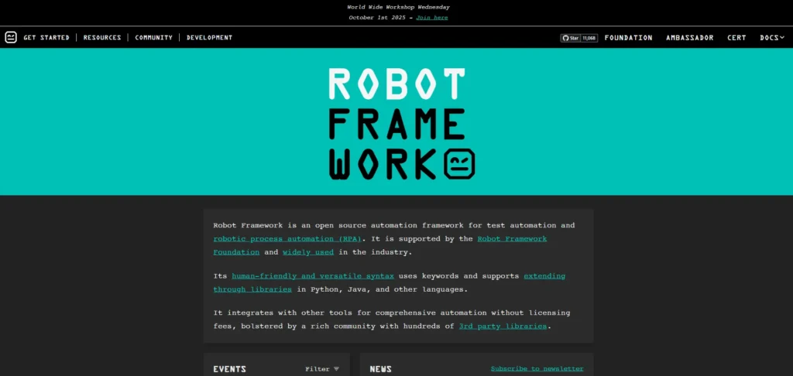Open robotic process automation (RPA) link
The image size is (793, 376).
click(x=287, y=238)
